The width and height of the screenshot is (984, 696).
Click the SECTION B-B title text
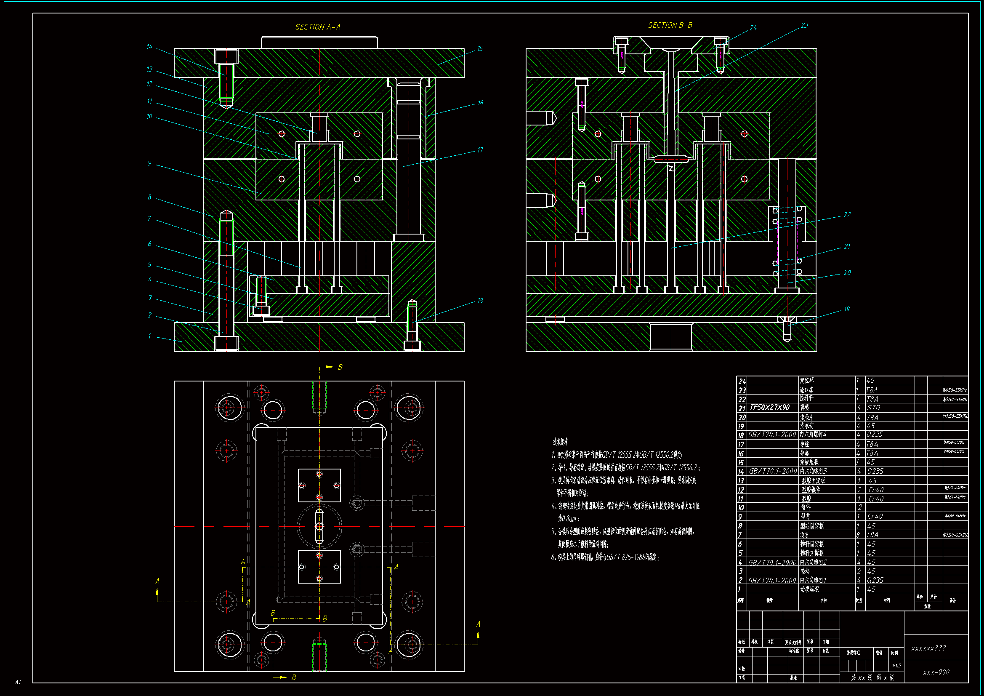click(670, 26)
